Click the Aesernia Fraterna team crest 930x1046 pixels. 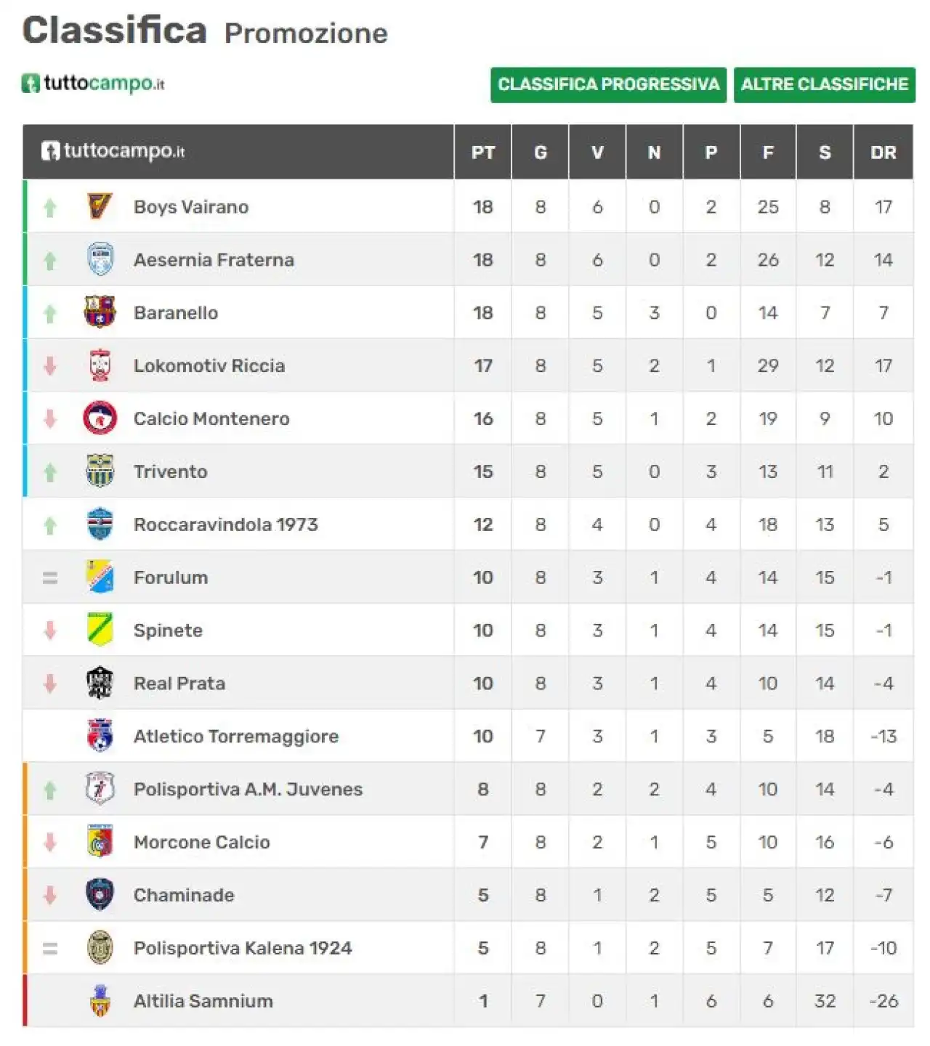[100, 259]
